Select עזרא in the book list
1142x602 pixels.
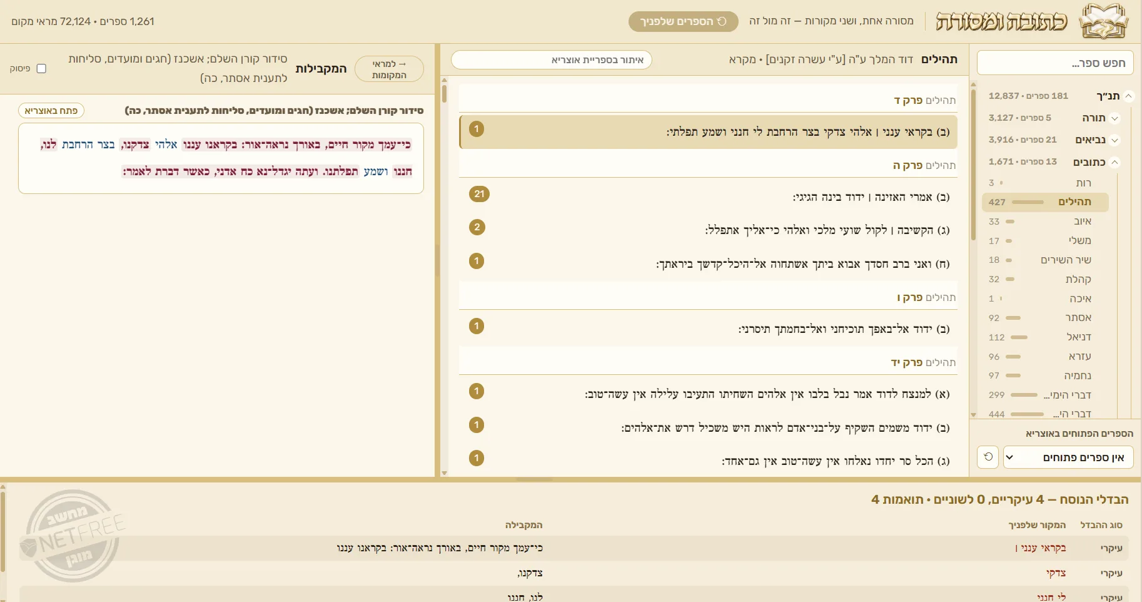(x=1045, y=356)
